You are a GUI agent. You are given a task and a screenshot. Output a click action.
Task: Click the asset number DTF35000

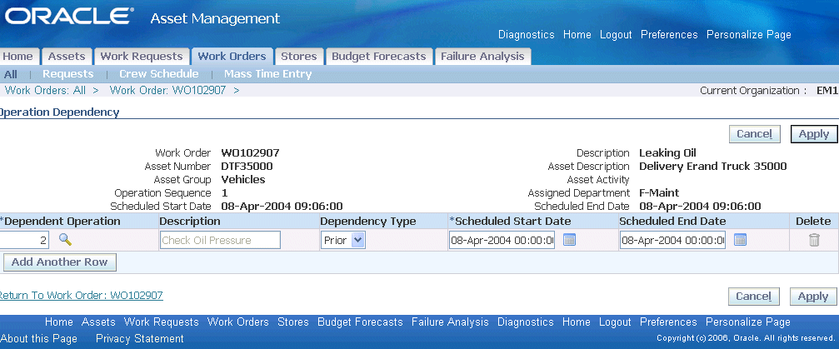[x=247, y=167]
